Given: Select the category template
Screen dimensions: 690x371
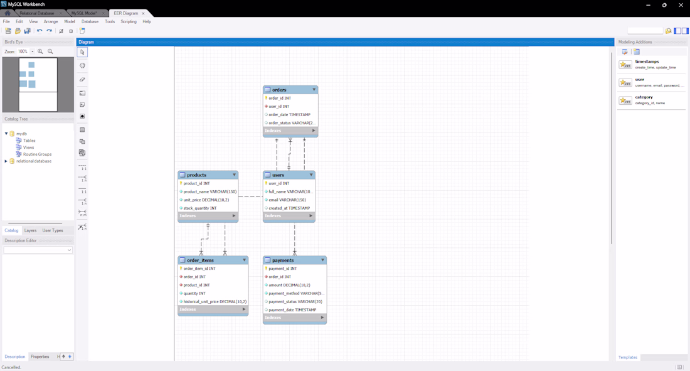Looking at the screenshot, I should (x=652, y=100).
